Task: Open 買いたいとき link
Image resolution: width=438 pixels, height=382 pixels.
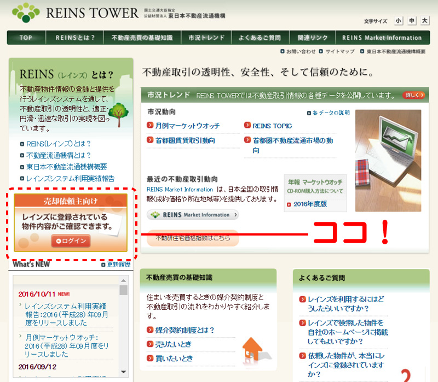Action: tap(174, 359)
